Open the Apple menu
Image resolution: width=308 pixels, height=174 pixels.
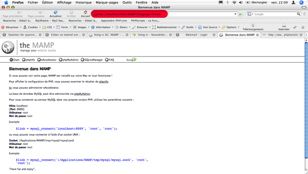[x=6, y=2]
